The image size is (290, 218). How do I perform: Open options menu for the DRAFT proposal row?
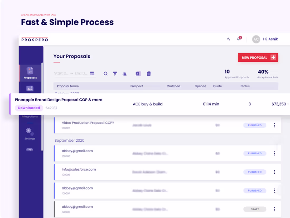[x=274, y=209]
